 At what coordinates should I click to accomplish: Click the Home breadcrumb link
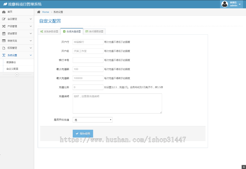45,12
